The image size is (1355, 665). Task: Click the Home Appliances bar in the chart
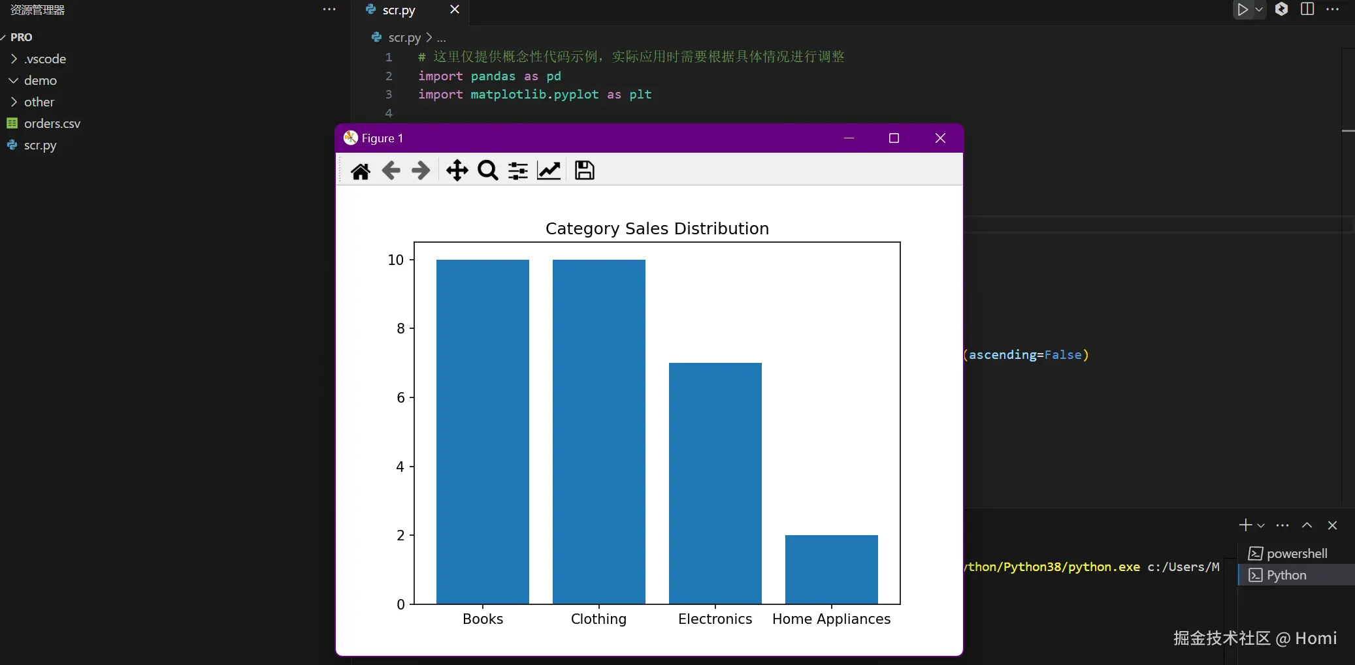click(x=832, y=569)
